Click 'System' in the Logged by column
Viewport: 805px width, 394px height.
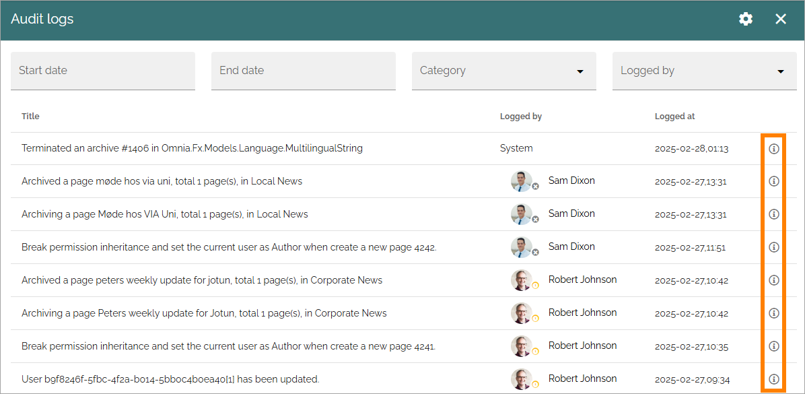click(516, 148)
